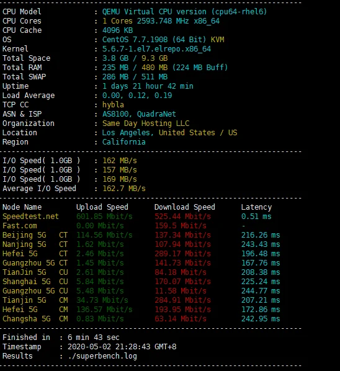Click the Download Speed column header
340x371 pixels.
click(185, 207)
